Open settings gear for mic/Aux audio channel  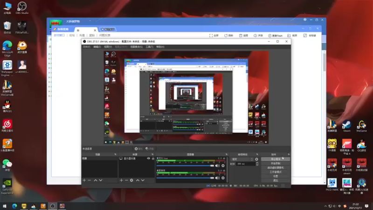[223, 166]
